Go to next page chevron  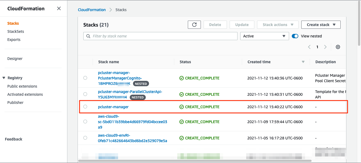point(325,47)
